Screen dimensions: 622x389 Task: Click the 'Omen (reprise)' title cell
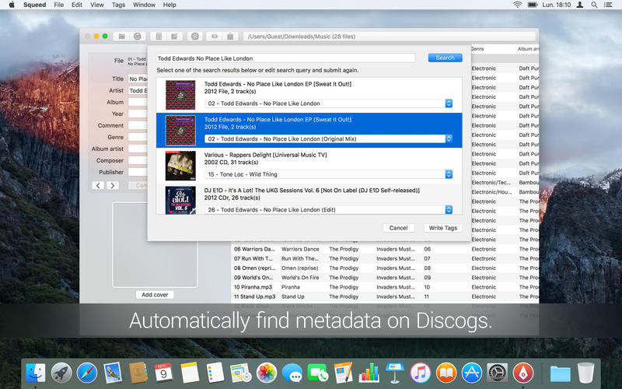[299, 268]
